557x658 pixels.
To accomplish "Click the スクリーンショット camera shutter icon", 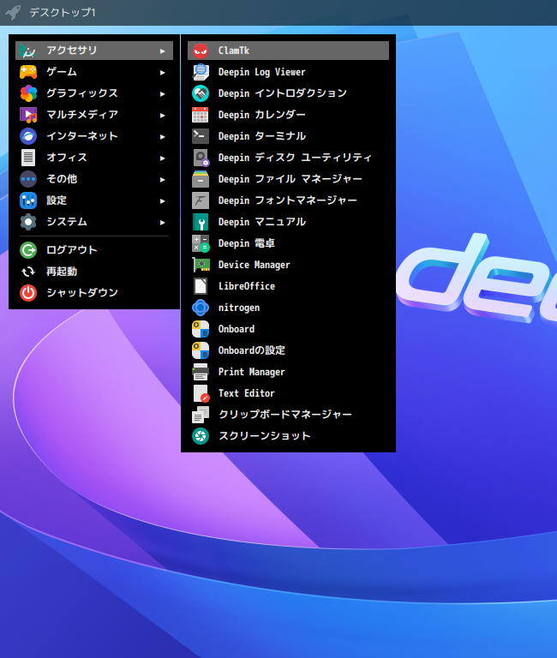I will click(201, 436).
